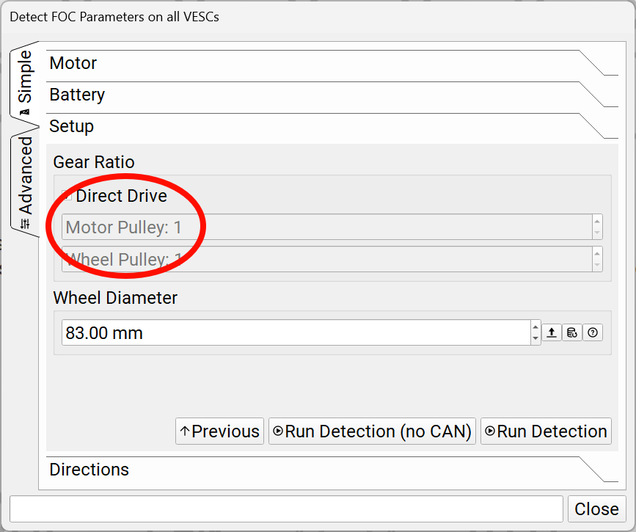
Task: Click the 83.00 mm wheel diameter field
Action: [296, 332]
